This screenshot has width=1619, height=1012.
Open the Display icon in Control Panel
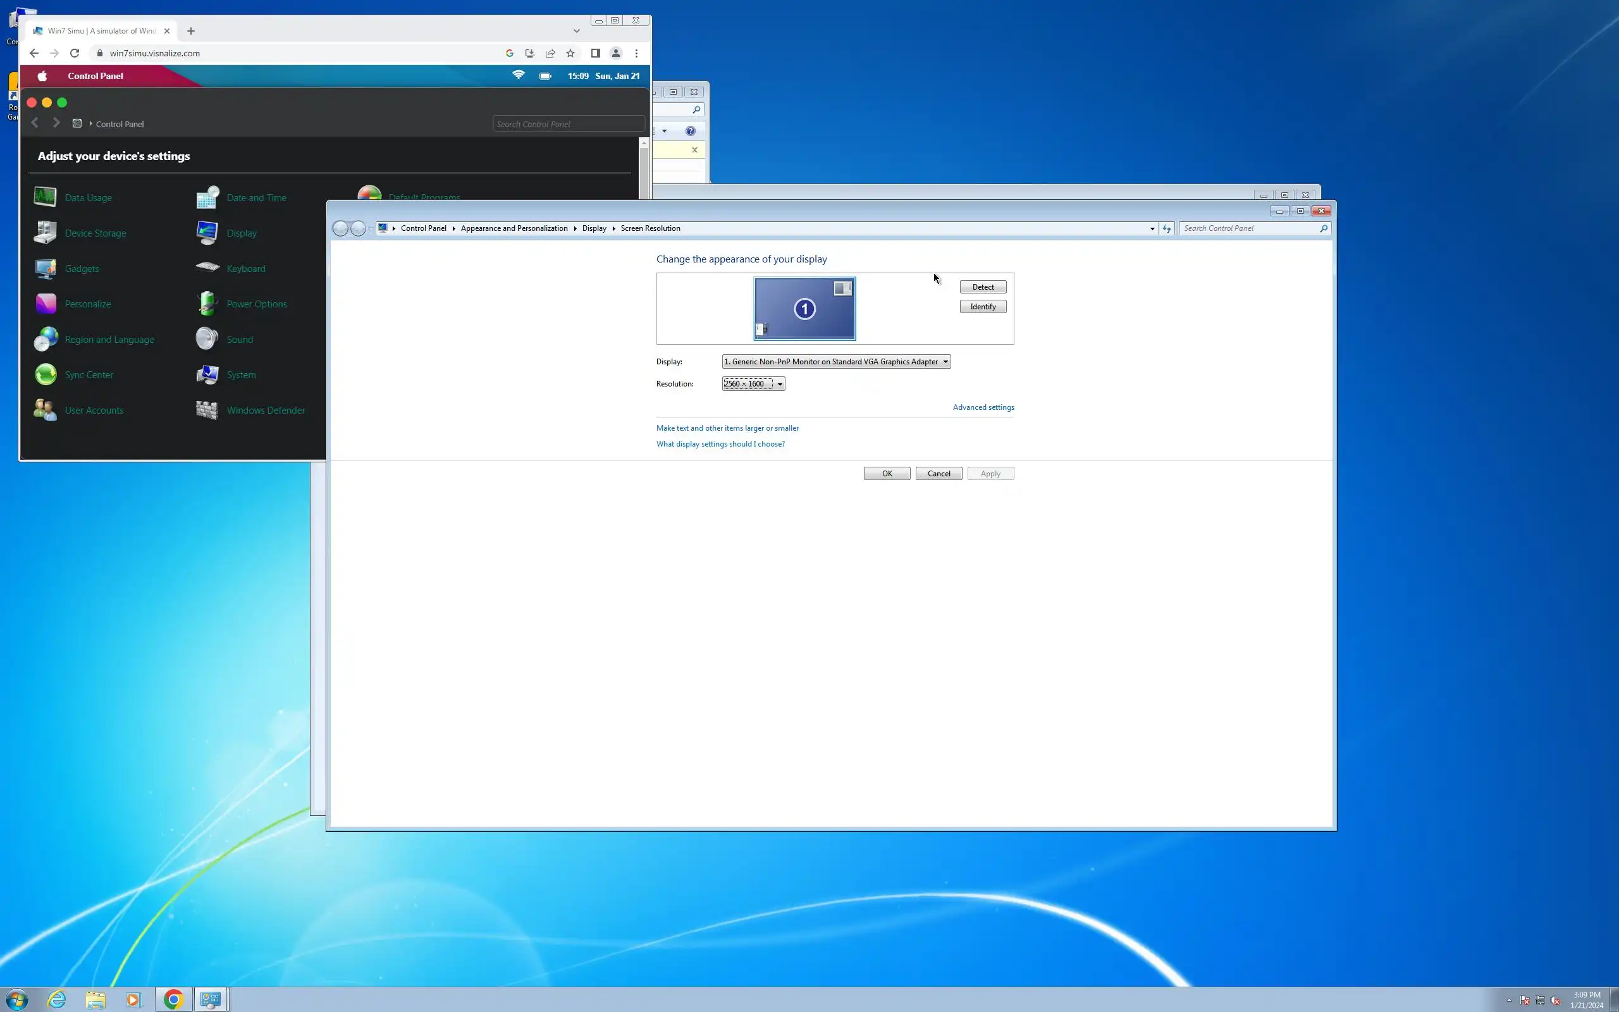tap(207, 233)
